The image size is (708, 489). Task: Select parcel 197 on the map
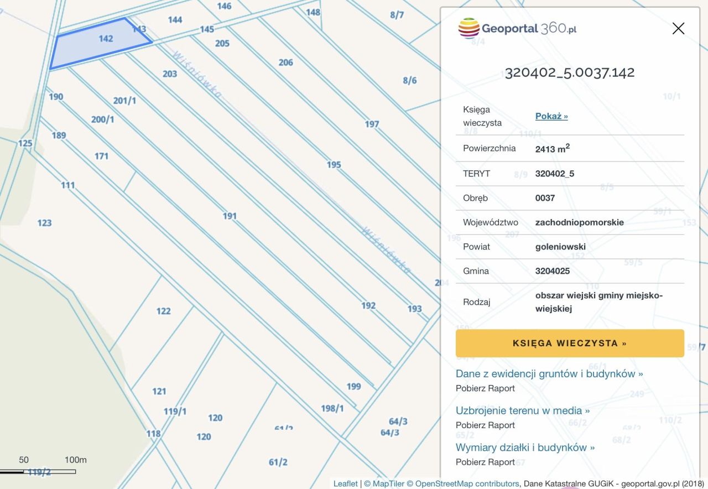click(x=372, y=124)
